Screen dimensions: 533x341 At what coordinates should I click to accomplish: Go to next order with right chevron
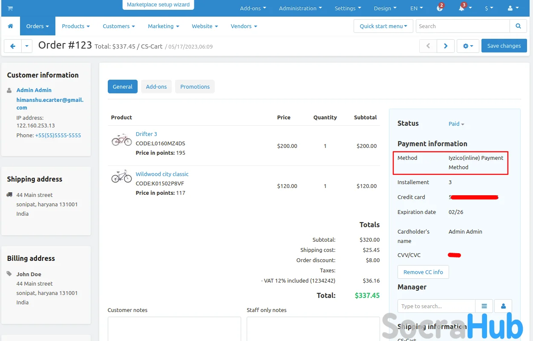tap(446, 46)
